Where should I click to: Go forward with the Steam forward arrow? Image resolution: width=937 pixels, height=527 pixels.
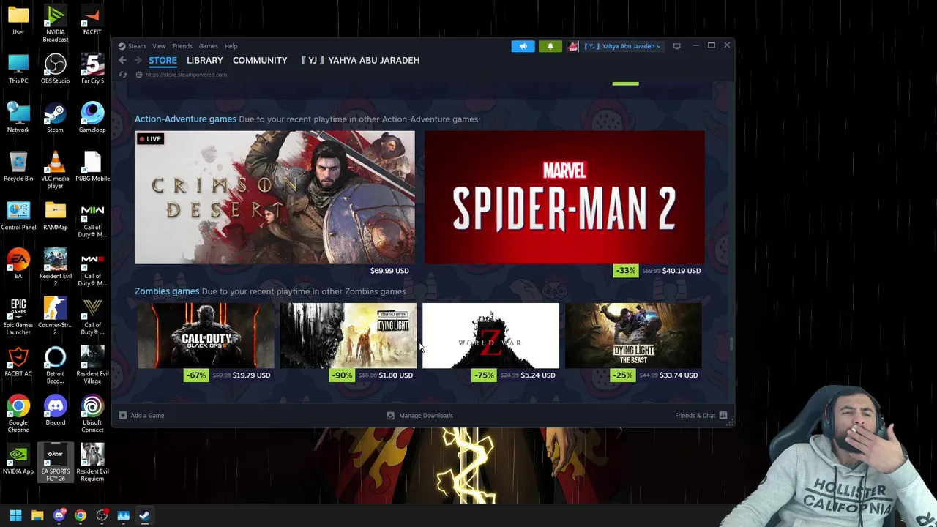click(137, 61)
